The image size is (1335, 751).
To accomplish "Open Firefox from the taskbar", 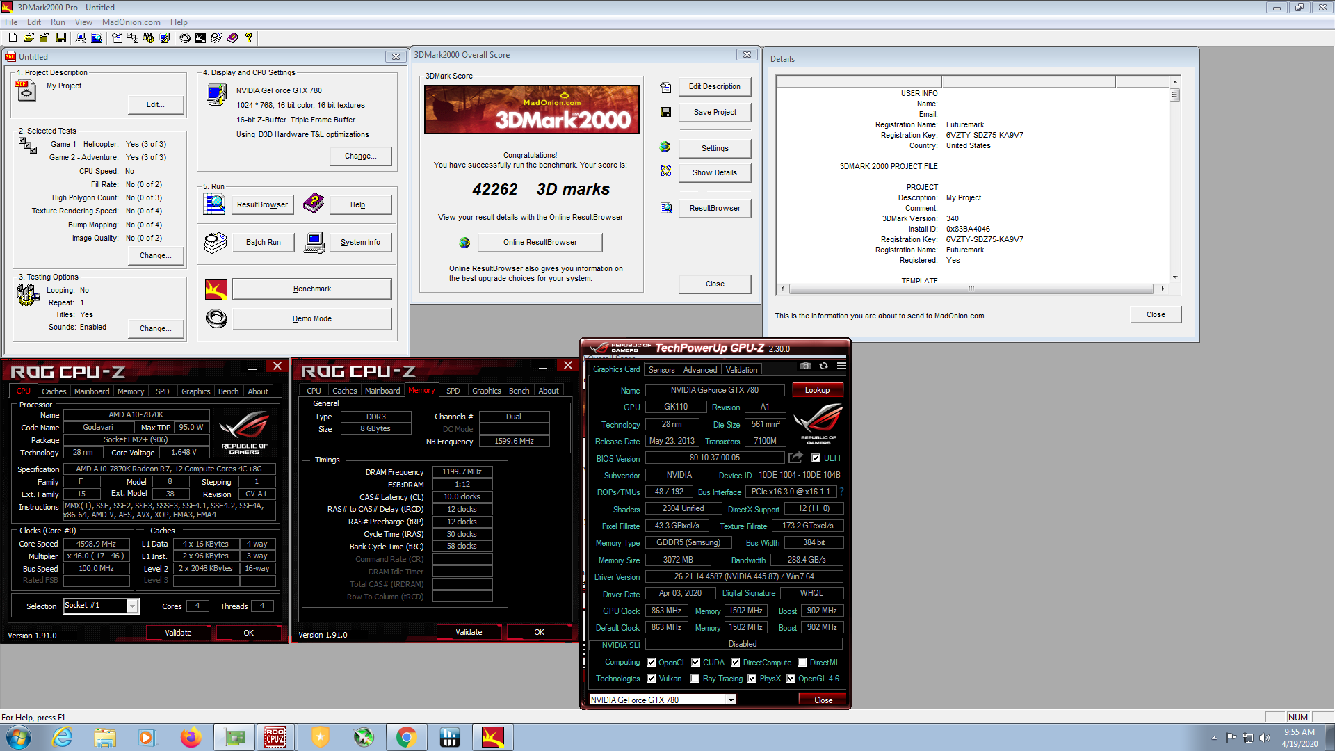I will (x=190, y=737).
